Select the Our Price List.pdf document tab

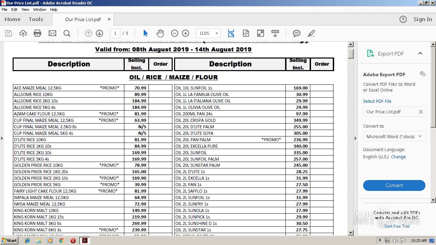(x=83, y=19)
